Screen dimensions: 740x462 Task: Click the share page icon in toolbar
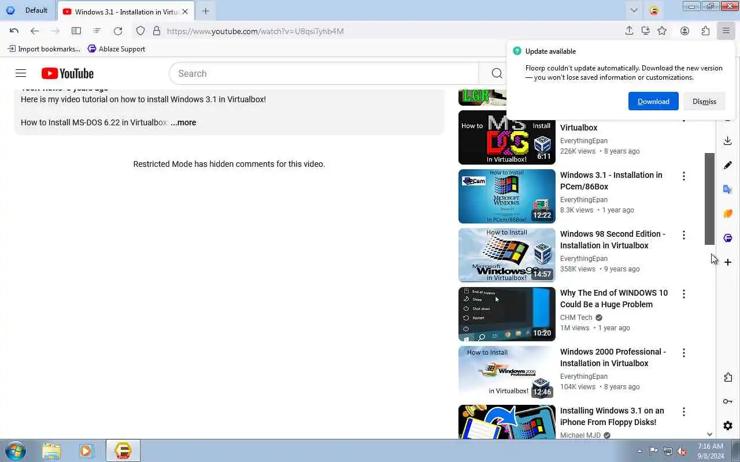click(630, 31)
